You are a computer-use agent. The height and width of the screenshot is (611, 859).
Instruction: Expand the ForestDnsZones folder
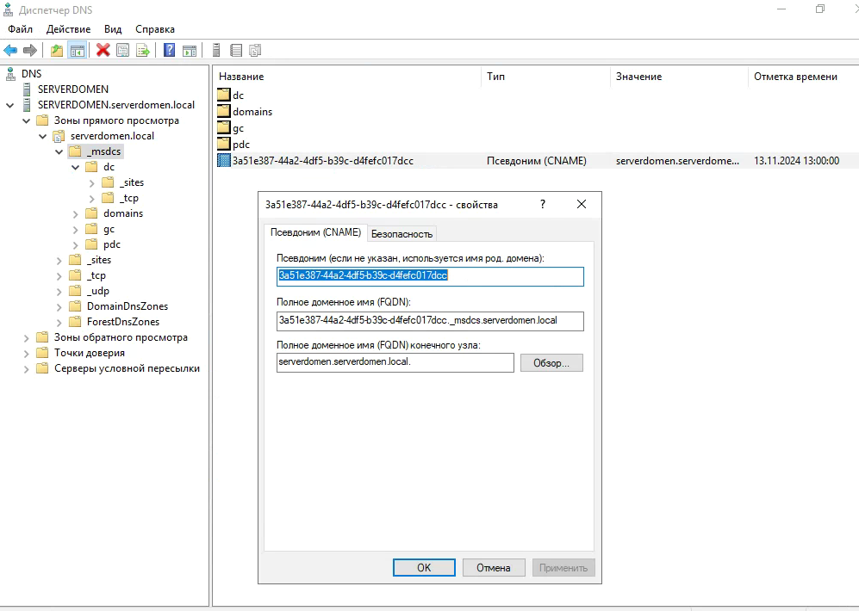point(59,322)
